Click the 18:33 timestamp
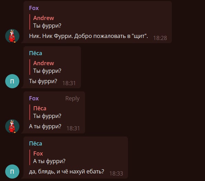This screenshot has width=205, height=181. tap(116, 173)
